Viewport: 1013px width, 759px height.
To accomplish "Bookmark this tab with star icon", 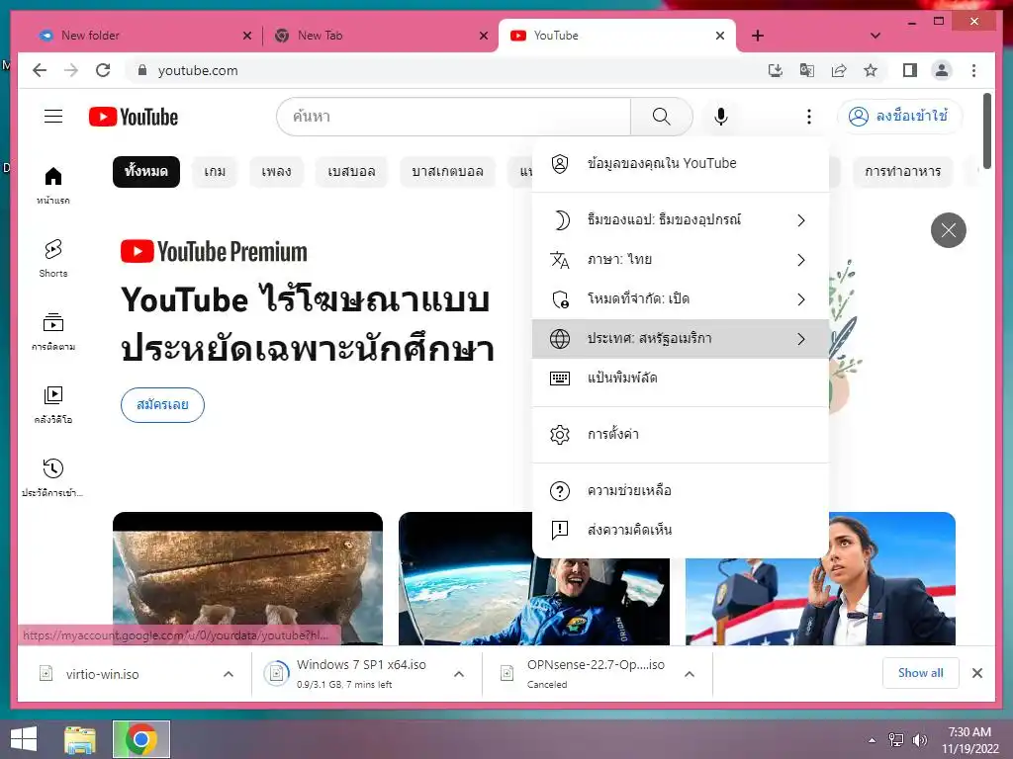I will (871, 70).
